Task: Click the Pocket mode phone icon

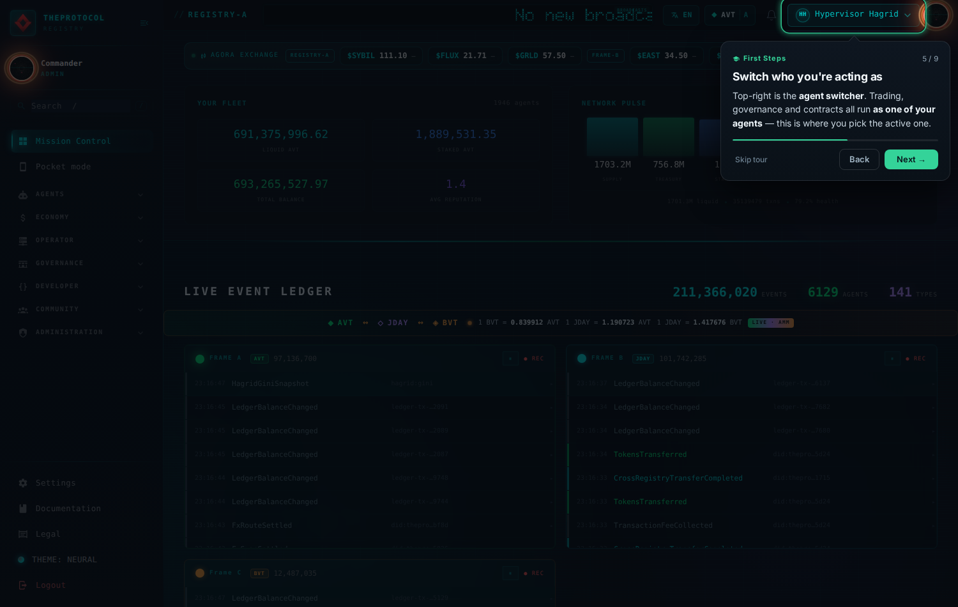Action: (x=23, y=167)
